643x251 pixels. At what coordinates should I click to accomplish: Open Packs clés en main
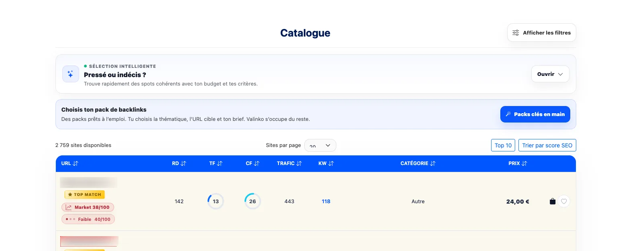pyautogui.click(x=535, y=114)
